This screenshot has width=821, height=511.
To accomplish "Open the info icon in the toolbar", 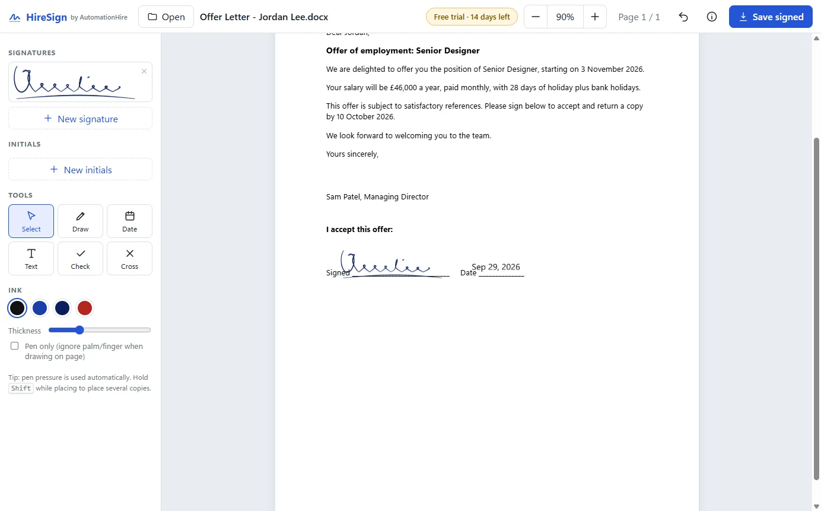I will (x=712, y=17).
